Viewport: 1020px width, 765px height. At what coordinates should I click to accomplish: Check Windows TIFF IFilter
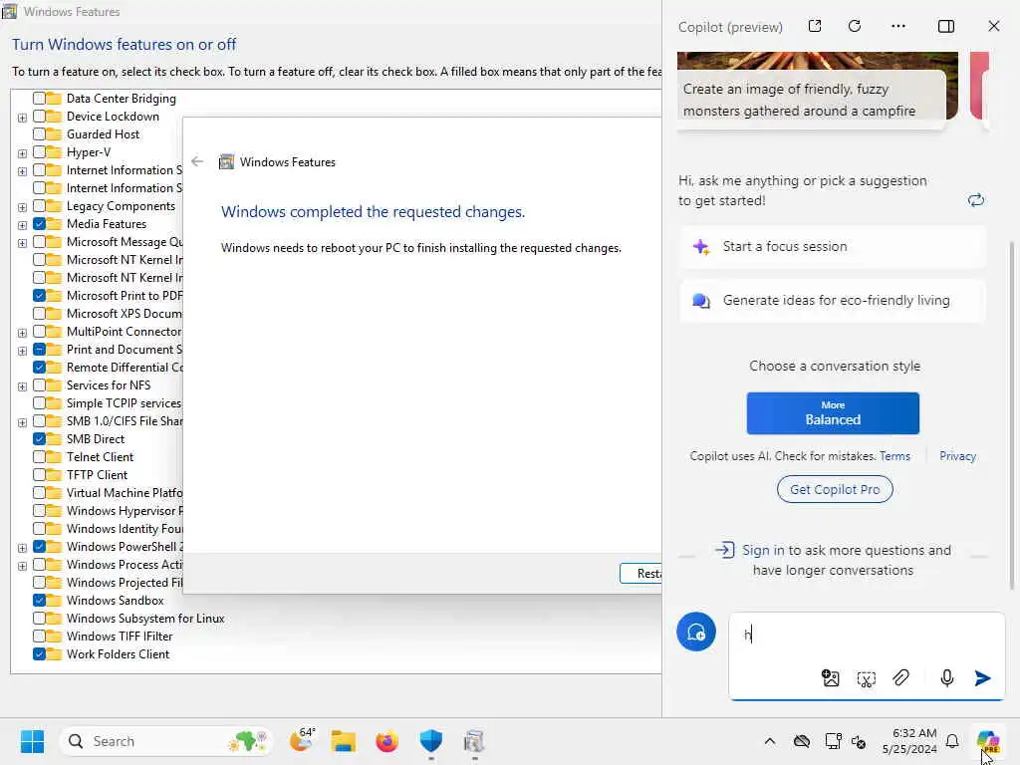pos(39,637)
